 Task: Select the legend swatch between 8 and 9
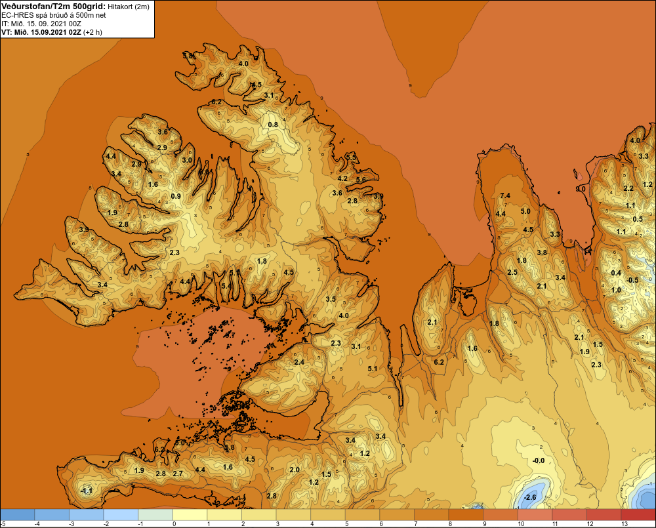click(466, 515)
